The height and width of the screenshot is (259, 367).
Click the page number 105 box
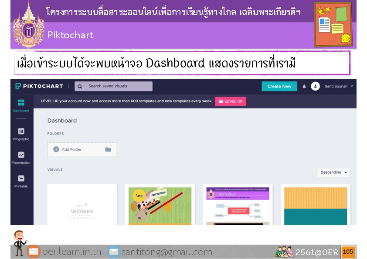(348, 252)
